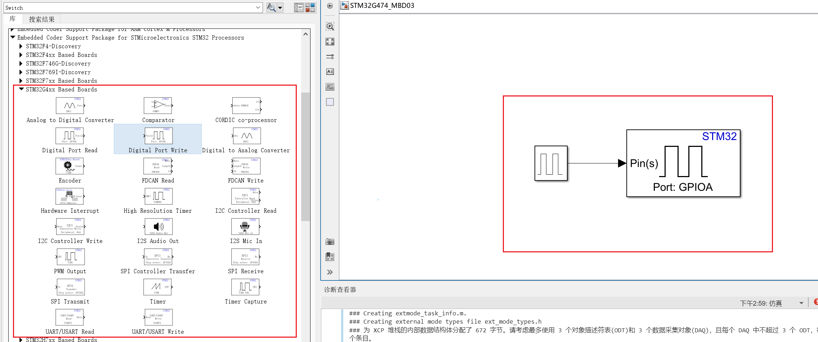Select the I2S Mic In block
Viewport: 818px width, 342px height.
pos(246,226)
